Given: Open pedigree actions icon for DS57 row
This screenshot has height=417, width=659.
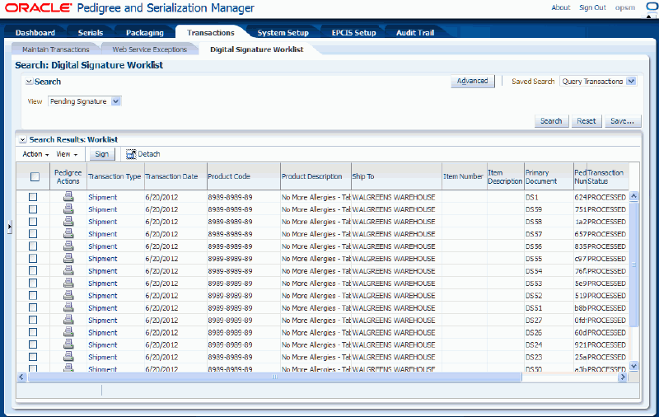Looking at the screenshot, I should (68, 233).
